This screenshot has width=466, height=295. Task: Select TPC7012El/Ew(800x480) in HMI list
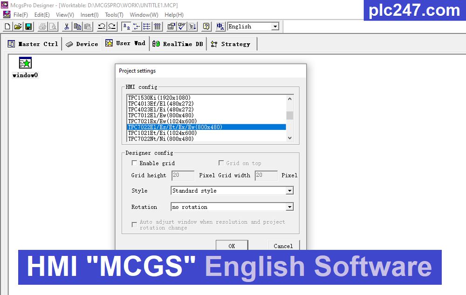click(x=206, y=115)
